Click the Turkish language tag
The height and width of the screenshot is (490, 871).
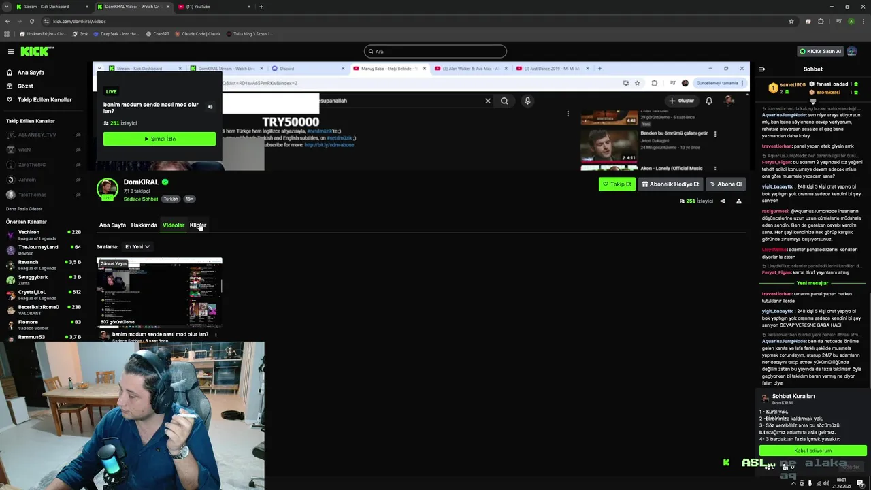(x=170, y=199)
